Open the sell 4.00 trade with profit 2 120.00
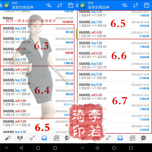The height and width of the screenshot is (152, 152). [x=114, y=34]
